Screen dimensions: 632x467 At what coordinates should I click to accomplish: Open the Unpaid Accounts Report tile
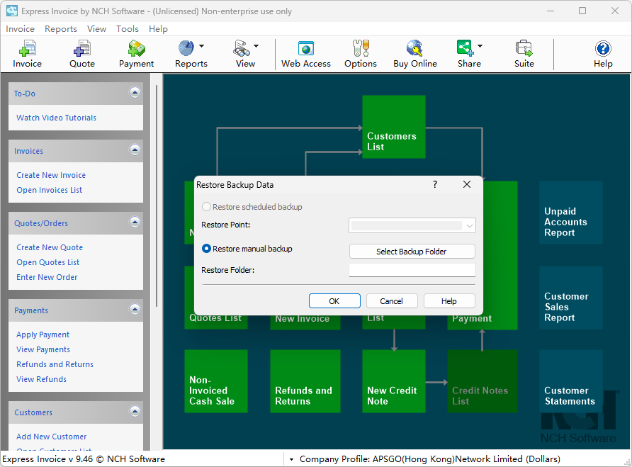pos(571,213)
